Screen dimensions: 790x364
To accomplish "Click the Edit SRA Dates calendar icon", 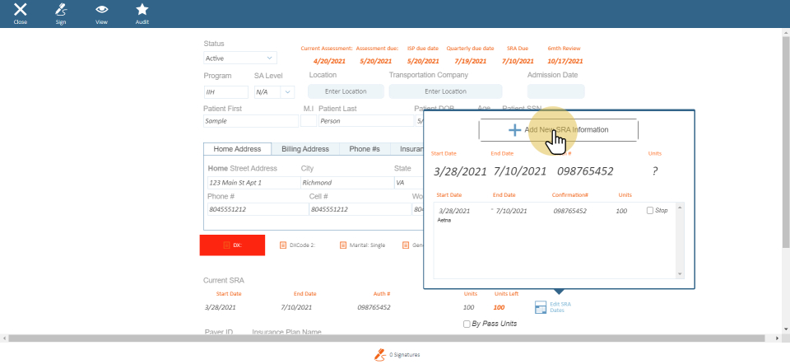I will [x=541, y=307].
